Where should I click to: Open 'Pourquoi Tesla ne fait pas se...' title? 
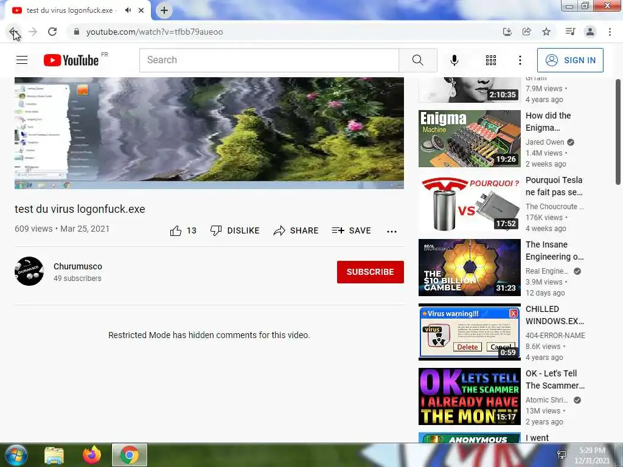click(x=554, y=186)
